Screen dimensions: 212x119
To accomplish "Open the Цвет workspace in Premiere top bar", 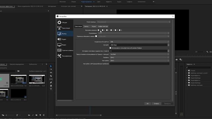I will pos(99,2).
